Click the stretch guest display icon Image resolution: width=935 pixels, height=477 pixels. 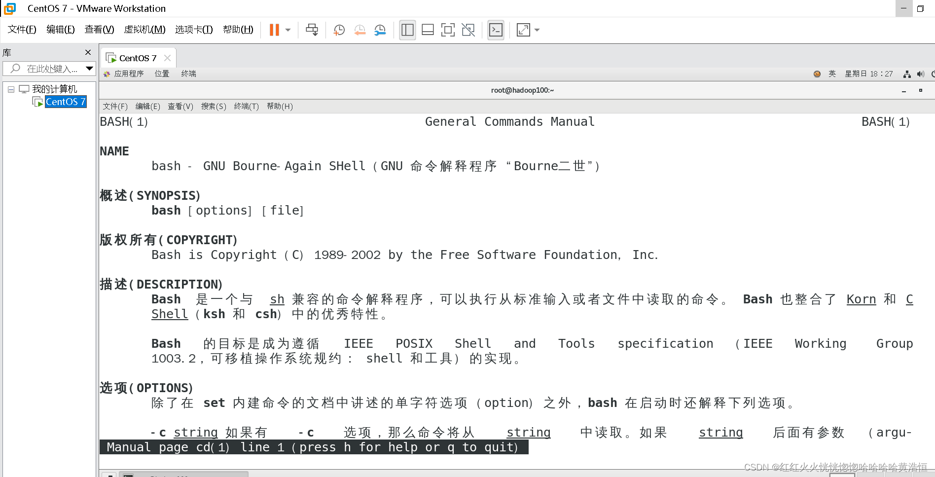click(x=523, y=30)
